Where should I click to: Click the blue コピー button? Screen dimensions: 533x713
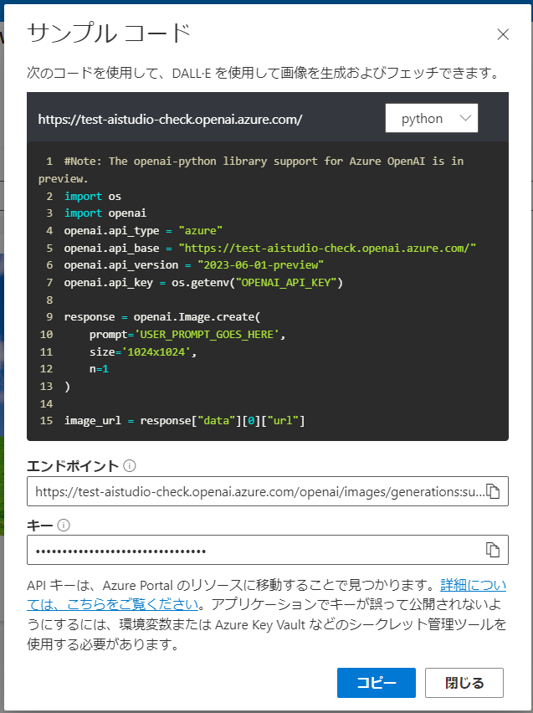coord(376,683)
